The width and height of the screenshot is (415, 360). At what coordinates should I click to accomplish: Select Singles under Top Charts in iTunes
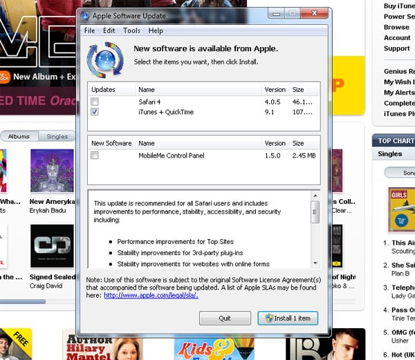pyautogui.click(x=390, y=154)
